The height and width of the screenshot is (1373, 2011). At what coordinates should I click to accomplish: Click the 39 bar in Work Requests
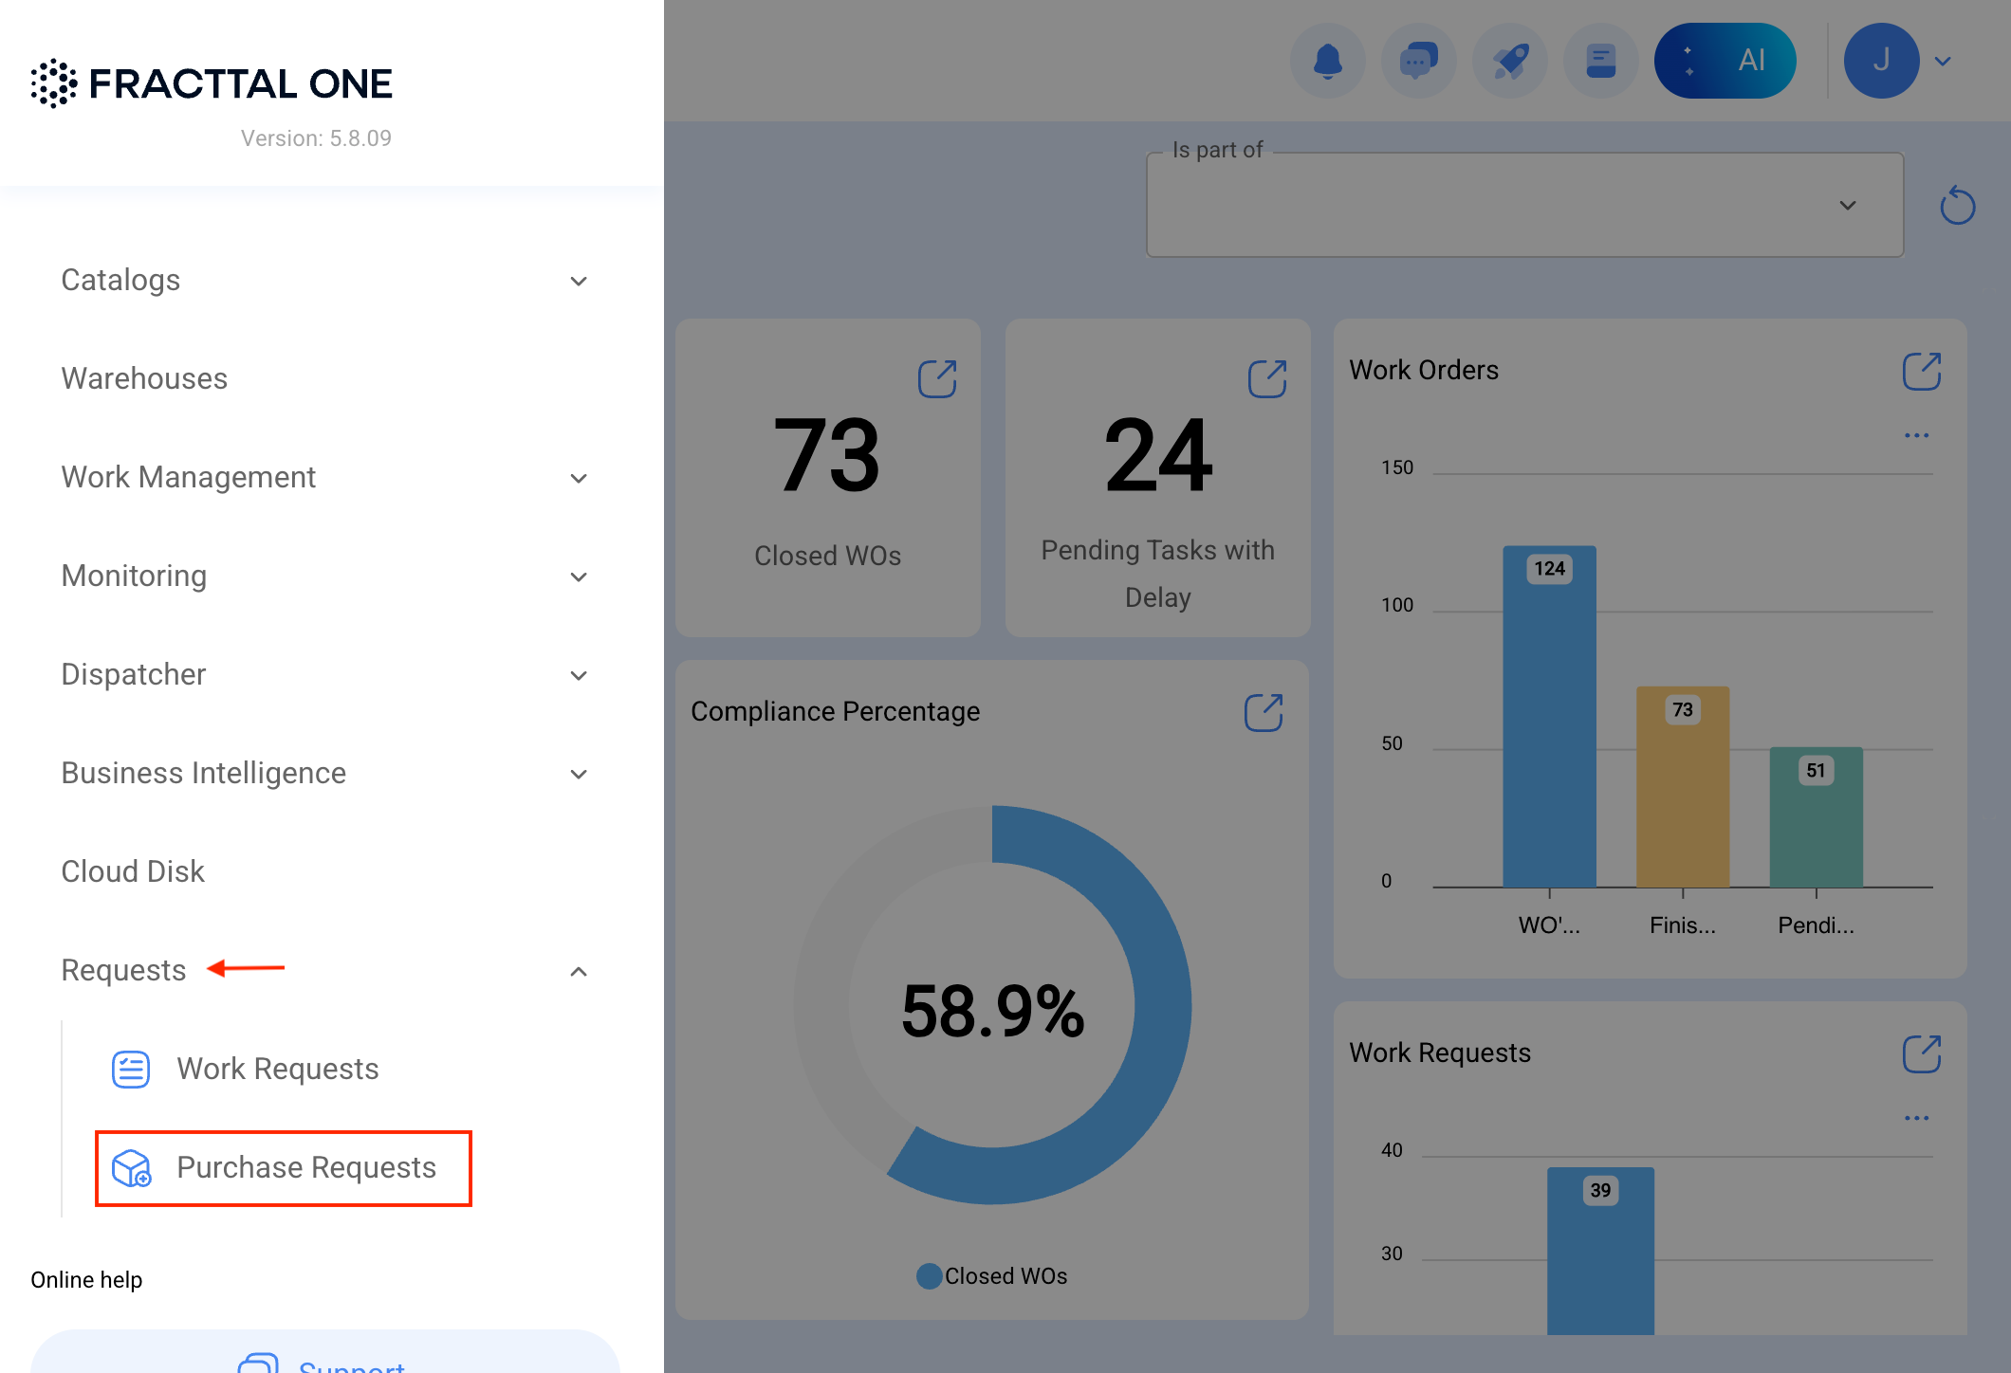(1601, 1252)
